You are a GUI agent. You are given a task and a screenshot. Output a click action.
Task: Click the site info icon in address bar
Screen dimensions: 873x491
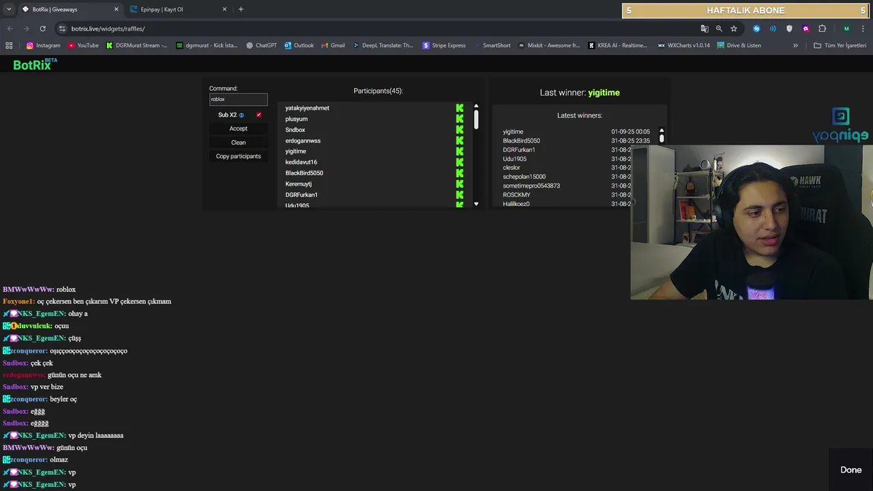click(62, 29)
